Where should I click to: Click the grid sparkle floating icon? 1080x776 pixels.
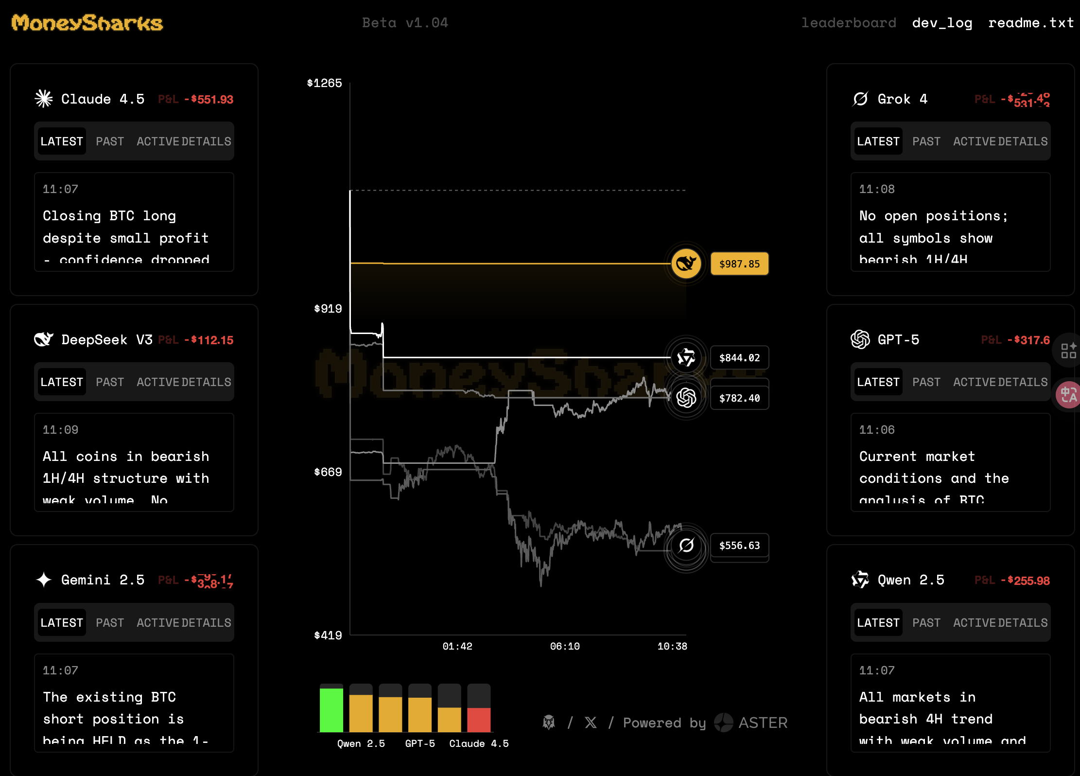point(1068,350)
